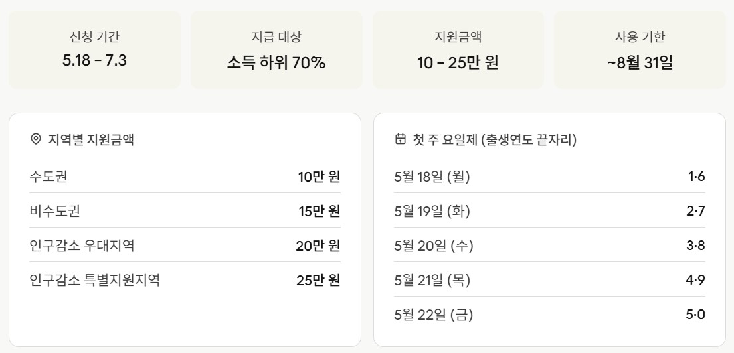Screen dimensions: 734x353
Task: Open the 지원금액 summary card
Action: [x=458, y=50]
